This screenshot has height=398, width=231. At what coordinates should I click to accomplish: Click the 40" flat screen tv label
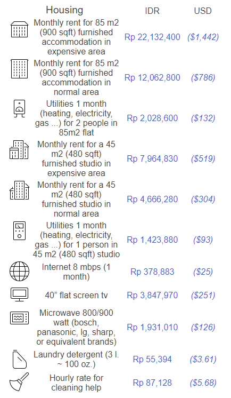click(x=76, y=295)
